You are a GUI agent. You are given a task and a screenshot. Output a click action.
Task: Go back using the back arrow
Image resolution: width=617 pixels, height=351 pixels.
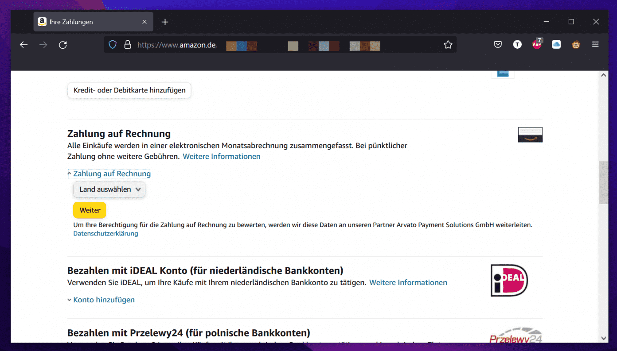tap(24, 45)
